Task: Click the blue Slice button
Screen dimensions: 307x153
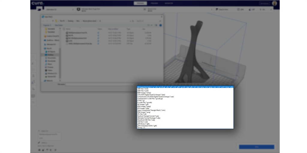Action: [x=256, y=147]
